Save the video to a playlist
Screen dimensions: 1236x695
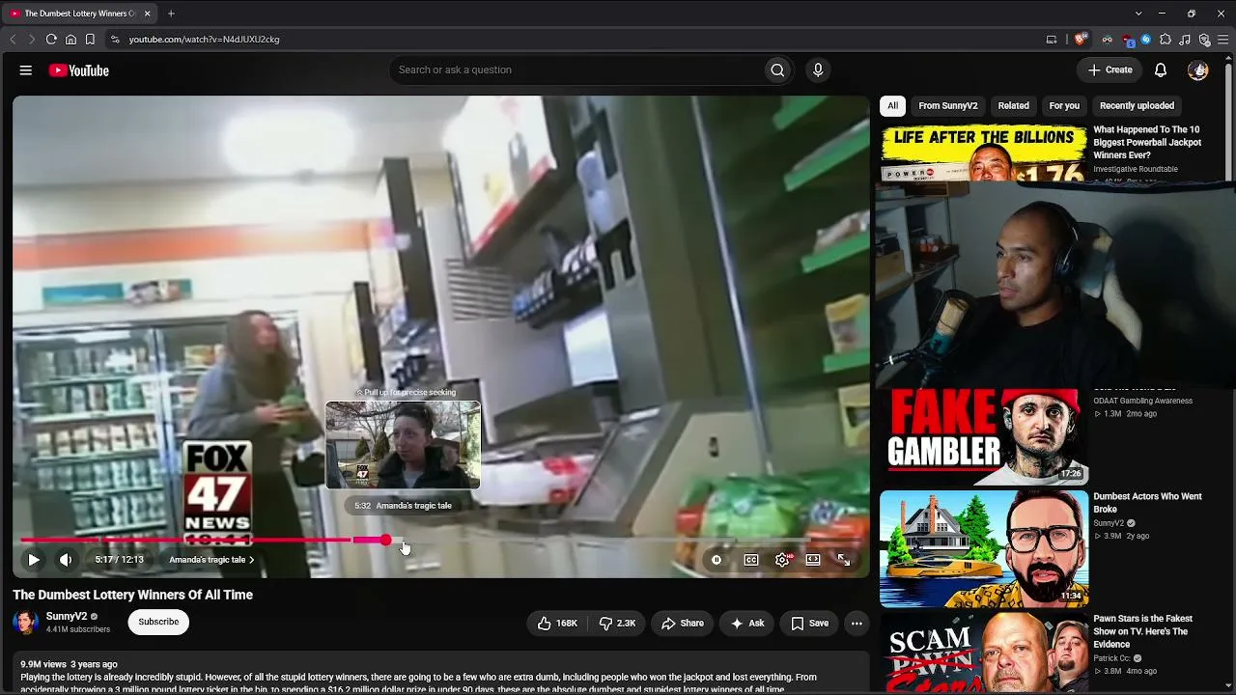[809, 624]
